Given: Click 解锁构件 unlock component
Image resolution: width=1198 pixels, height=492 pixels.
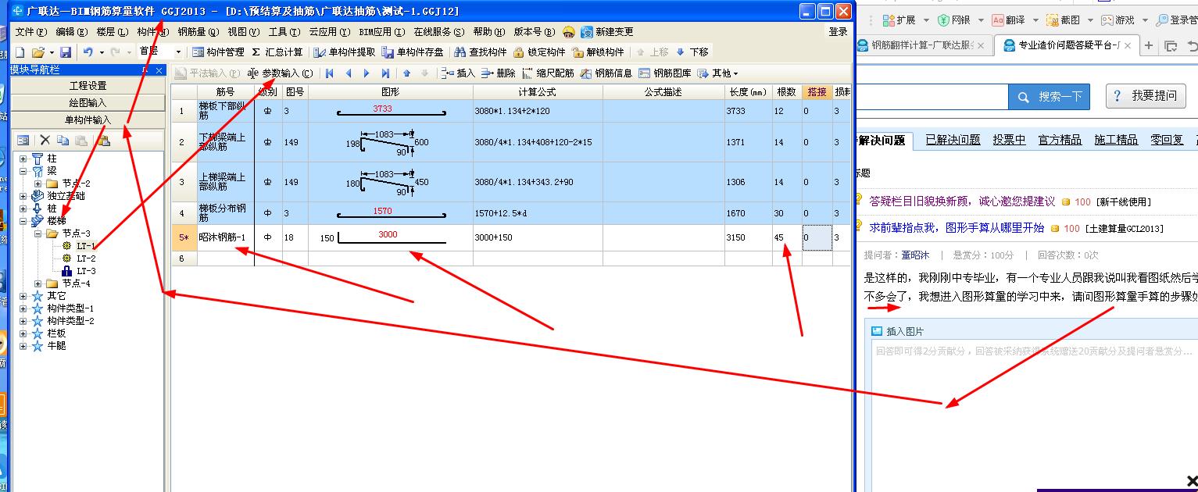Looking at the screenshot, I should (598, 52).
